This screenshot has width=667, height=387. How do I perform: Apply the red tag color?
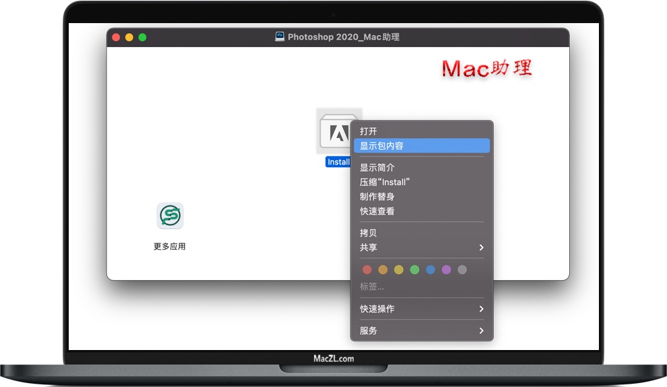coord(367,269)
